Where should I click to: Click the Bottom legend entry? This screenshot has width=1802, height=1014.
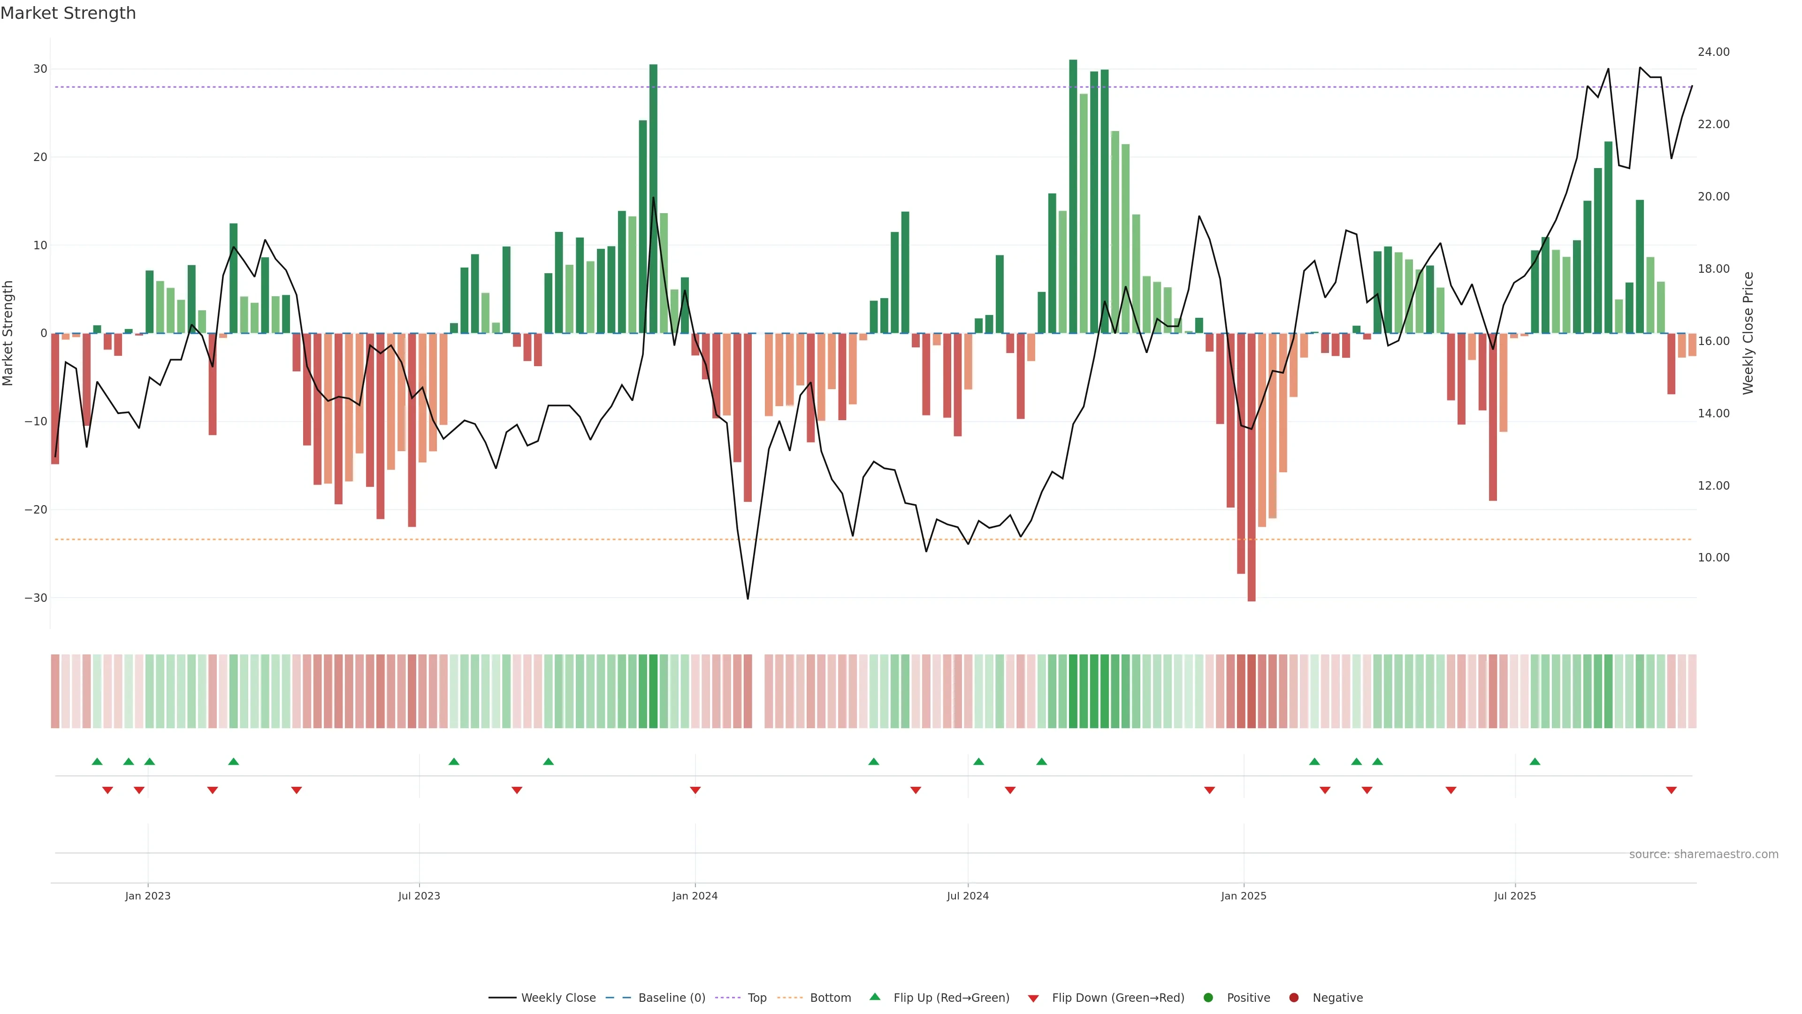pyautogui.click(x=830, y=997)
